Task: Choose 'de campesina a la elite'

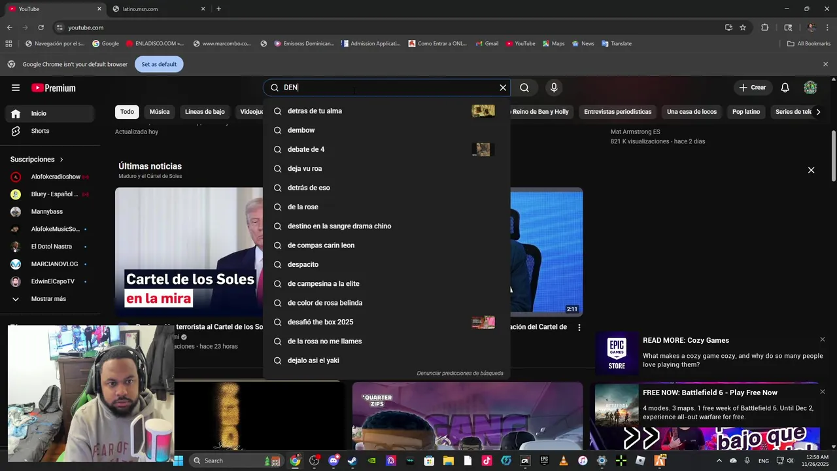Action: [x=386, y=284]
